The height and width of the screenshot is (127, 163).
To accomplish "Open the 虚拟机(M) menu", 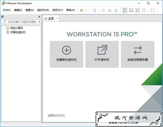I will [43, 10].
